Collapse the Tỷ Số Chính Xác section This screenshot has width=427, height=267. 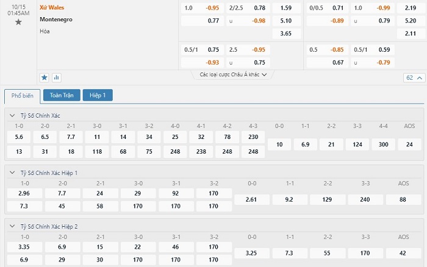(x=12, y=115)
